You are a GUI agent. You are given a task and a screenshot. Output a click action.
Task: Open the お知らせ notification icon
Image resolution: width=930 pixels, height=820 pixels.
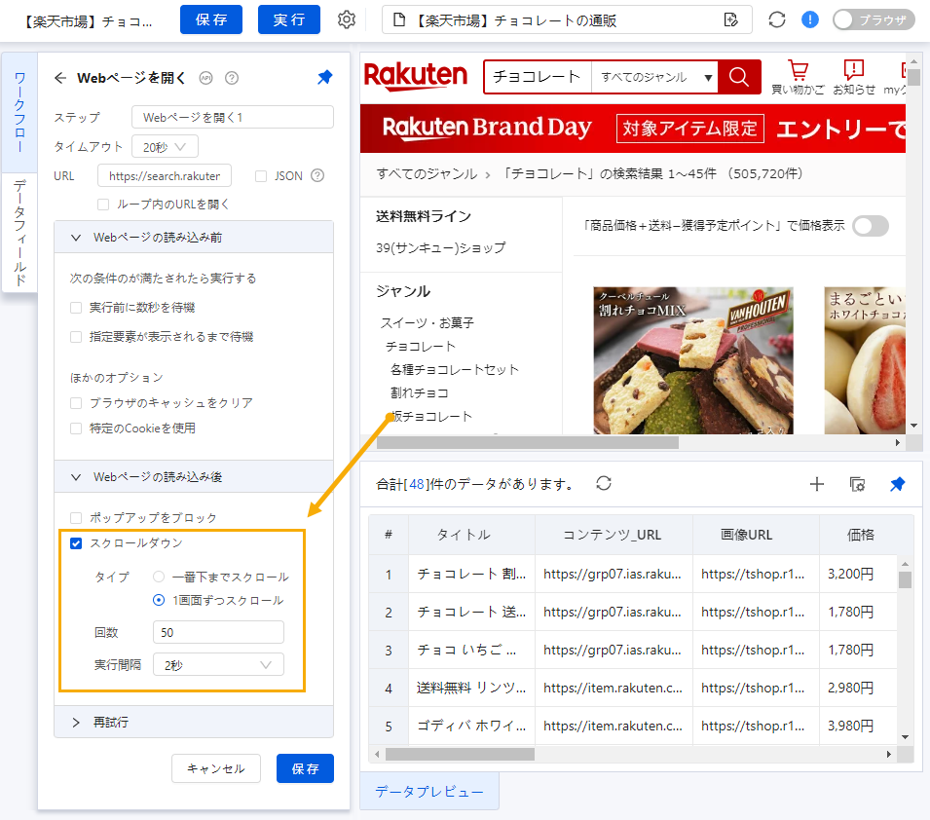click(x=853, y=77)
